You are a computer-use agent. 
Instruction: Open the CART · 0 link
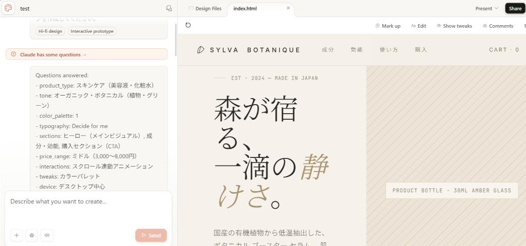(504, 50)
